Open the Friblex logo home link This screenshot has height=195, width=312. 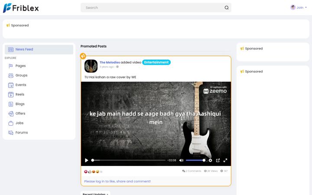pyautogui.click(x=21, y=8)
